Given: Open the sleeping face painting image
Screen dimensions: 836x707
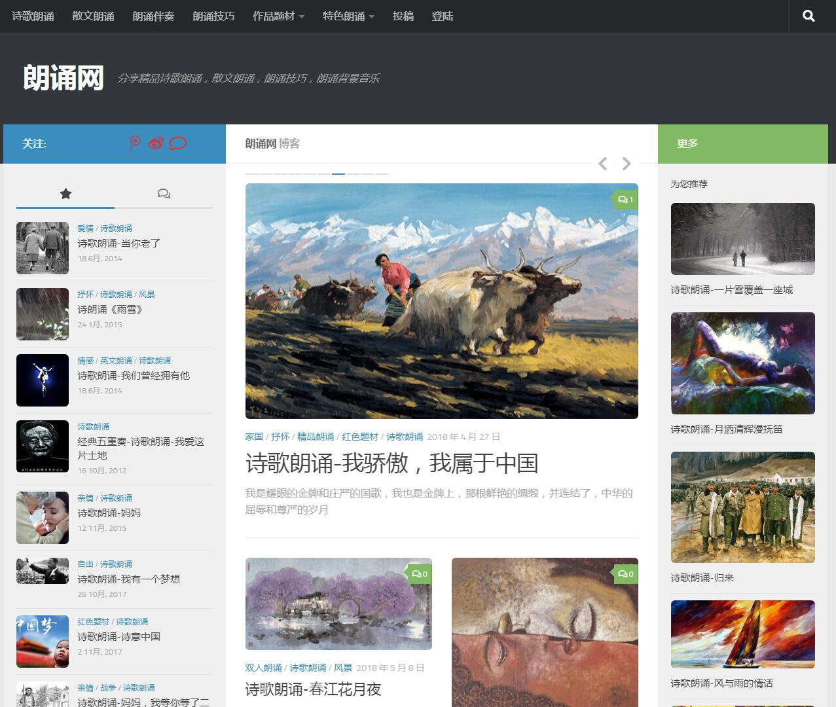Looking at the screenshot, I should 545,632.
